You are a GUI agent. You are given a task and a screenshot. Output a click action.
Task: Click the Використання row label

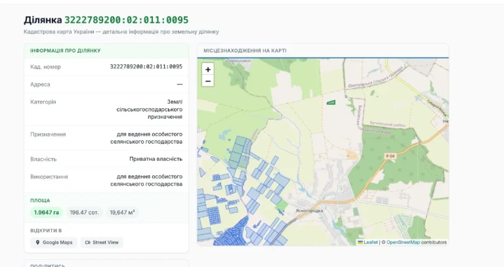[x=49, y=176]
